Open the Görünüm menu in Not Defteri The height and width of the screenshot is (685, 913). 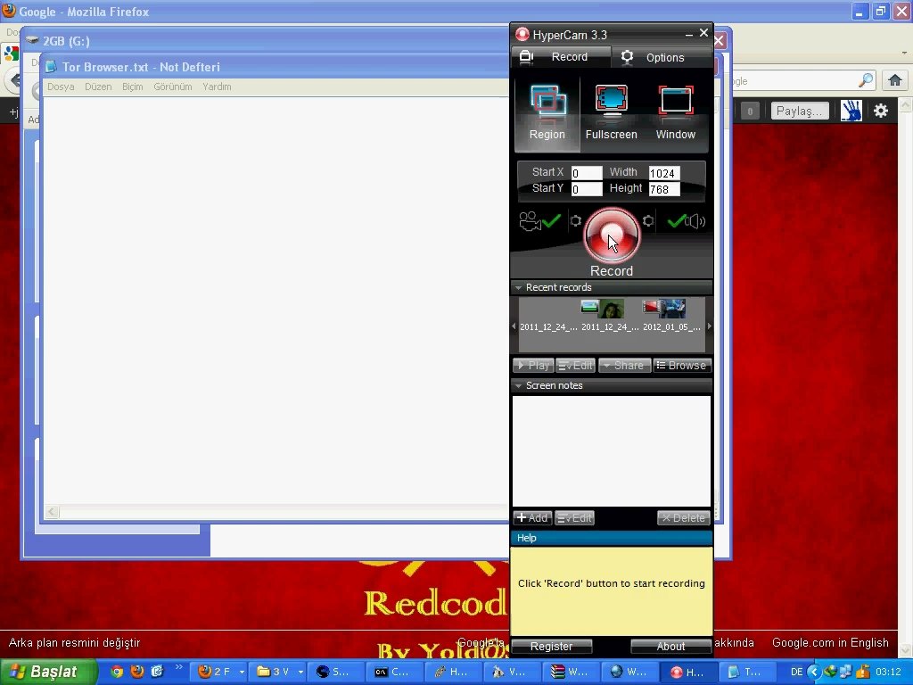coord(172,87)
